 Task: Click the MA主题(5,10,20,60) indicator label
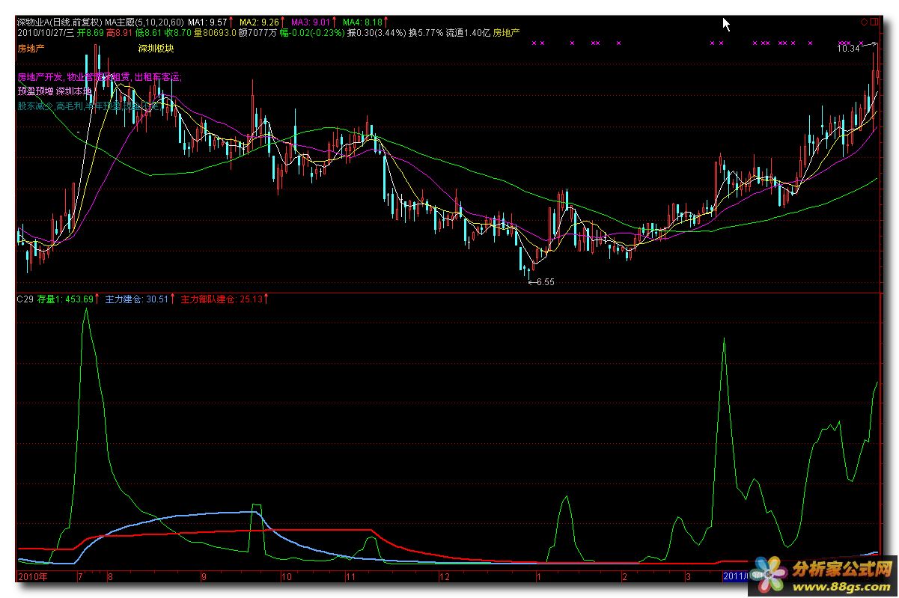click(x=144, y=22)
